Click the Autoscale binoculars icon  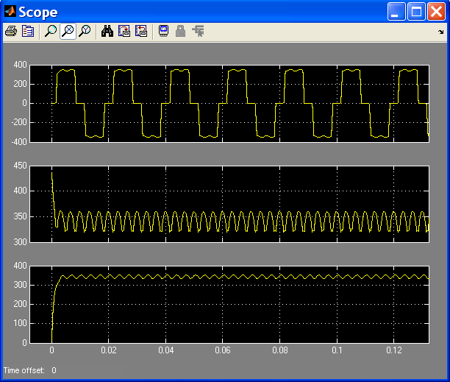(107, 31)
